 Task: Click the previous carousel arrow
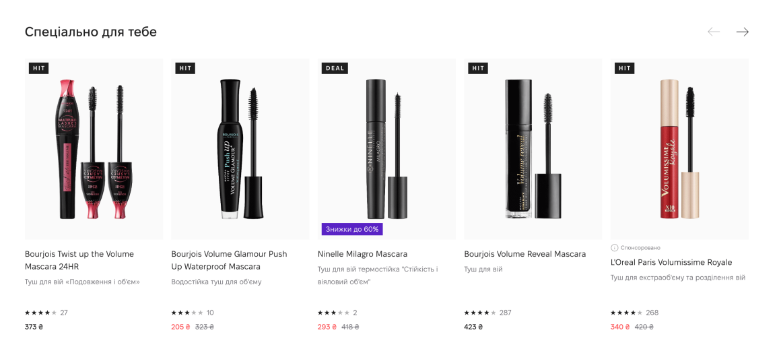click(714, 32)
